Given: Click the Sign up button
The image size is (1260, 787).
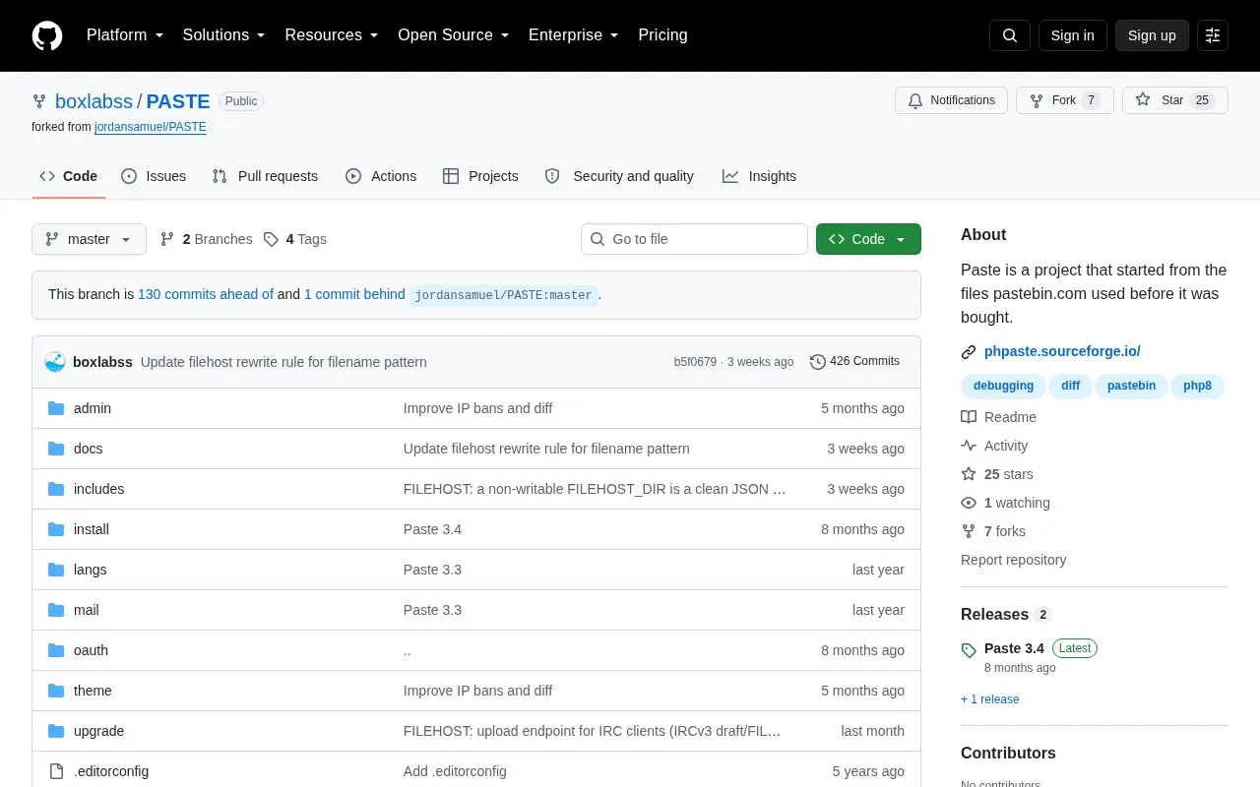Looking at the screenshot, I should (x=1152, y=35).
